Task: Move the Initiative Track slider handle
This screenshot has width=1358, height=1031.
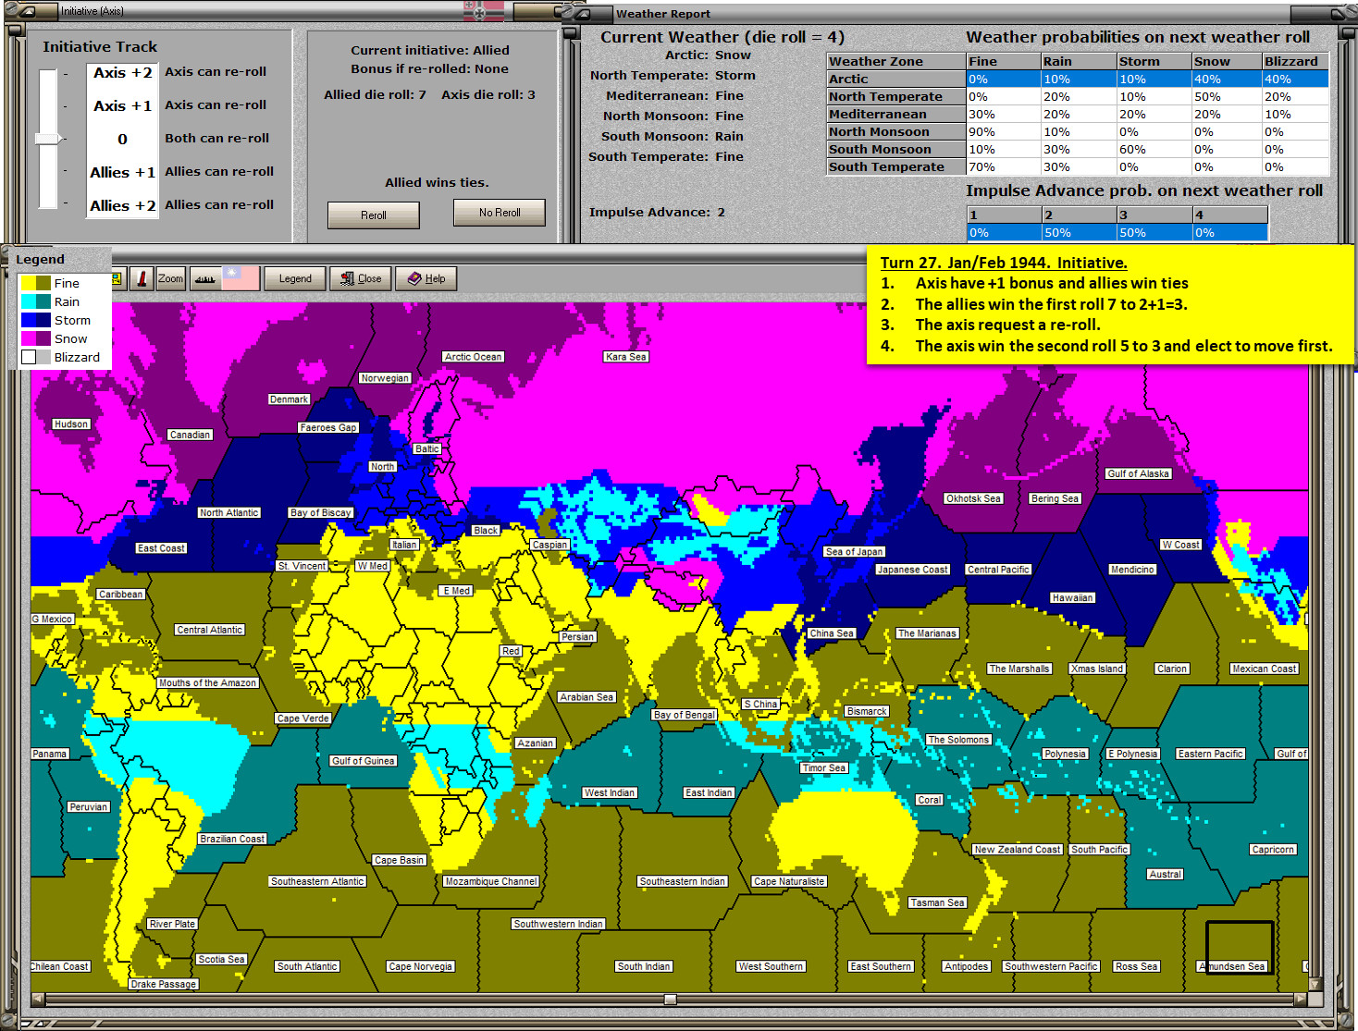Action: coord(48,139)
